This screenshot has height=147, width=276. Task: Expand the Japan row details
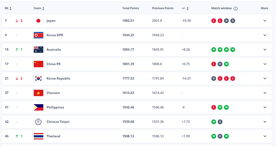[x=265, y=21]
